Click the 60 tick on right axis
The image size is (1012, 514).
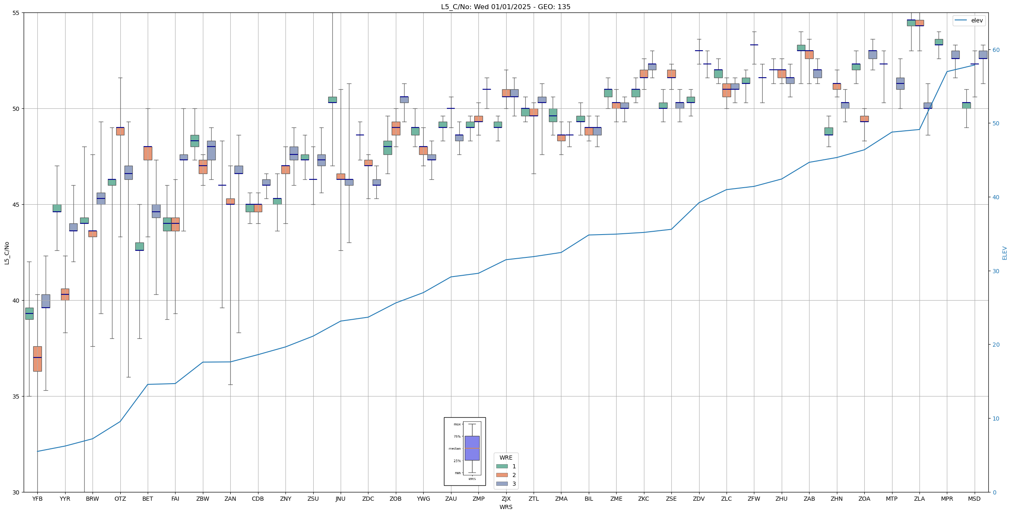tap(996, 50)
